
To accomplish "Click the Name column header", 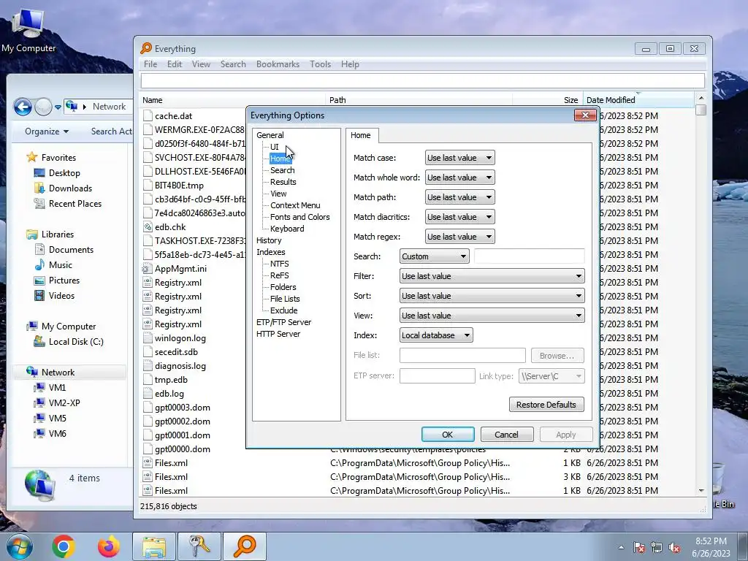I will (233, 100).
